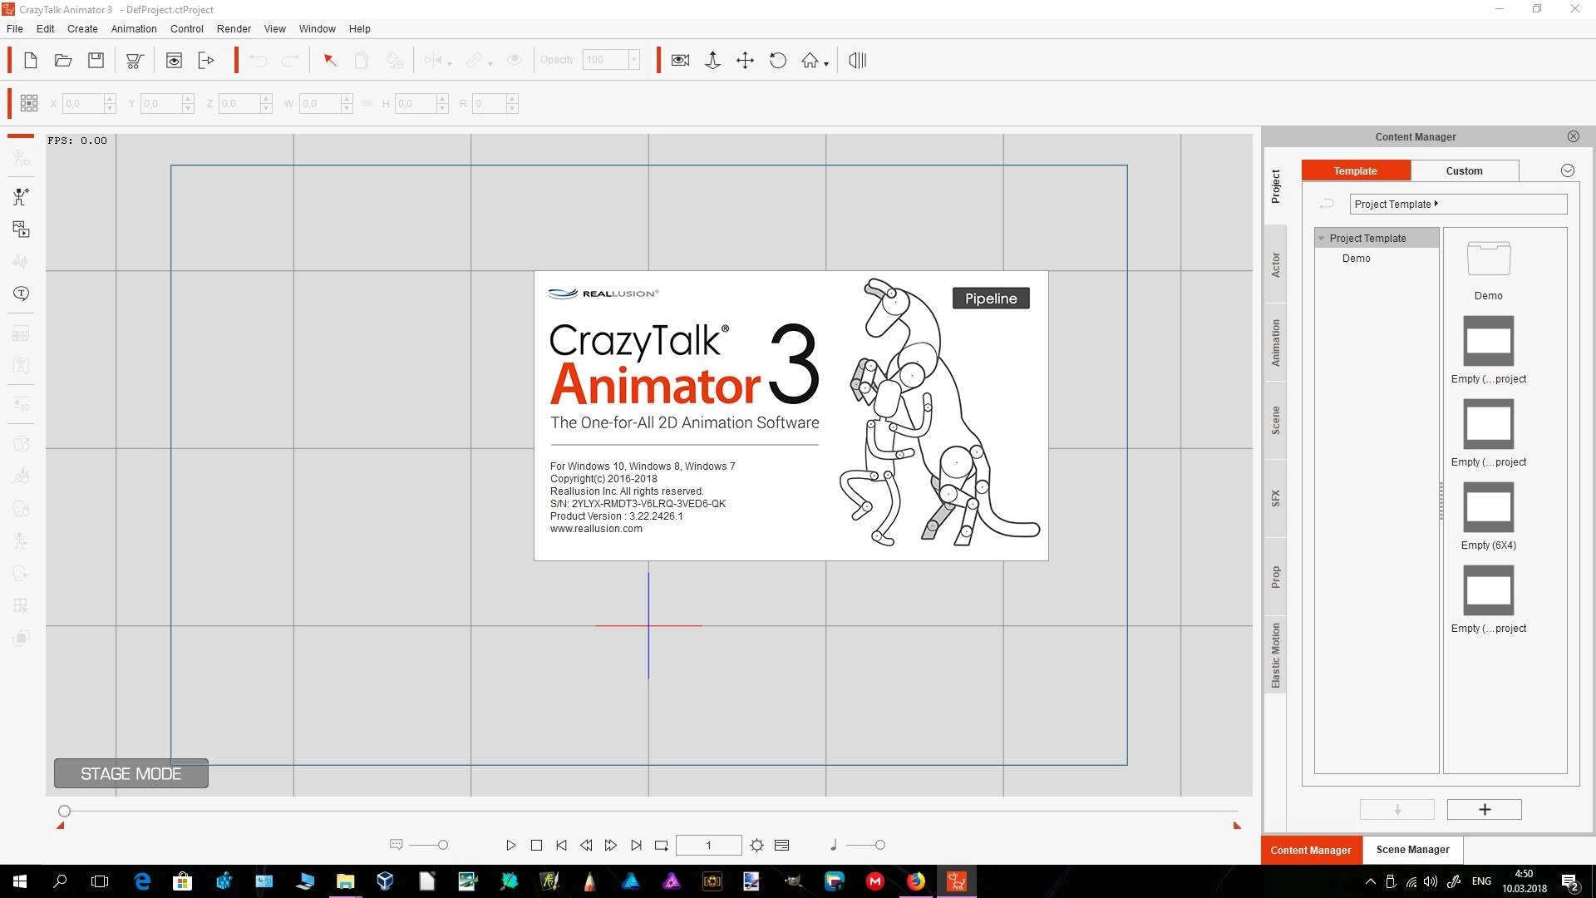
Task: Click the back arrow beside the breadcrumb
Action: click(x=1327, y=204)
